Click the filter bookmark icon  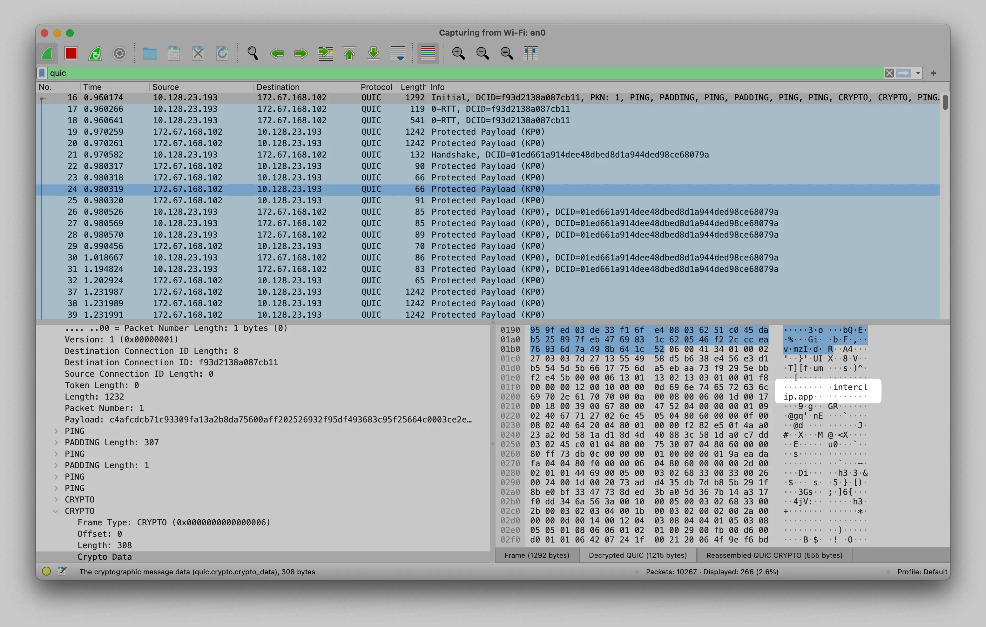tap(42, 73)
